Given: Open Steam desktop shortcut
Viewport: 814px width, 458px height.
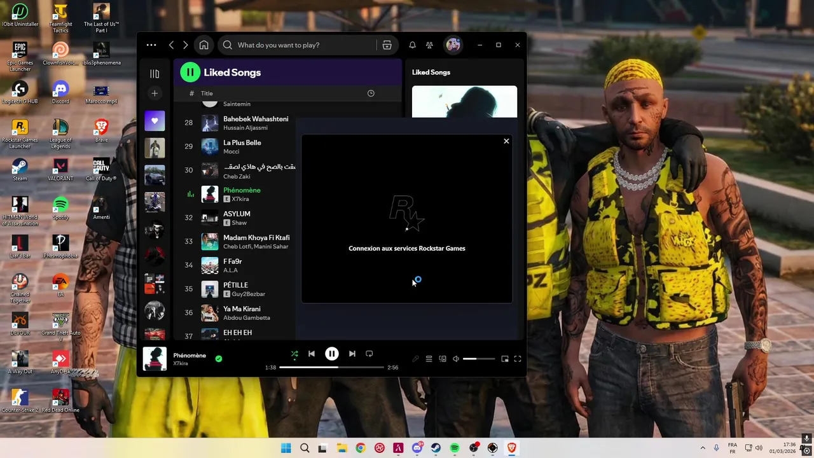Looking at the screenshot, I should pyautogui.click(x=20, y=169).
